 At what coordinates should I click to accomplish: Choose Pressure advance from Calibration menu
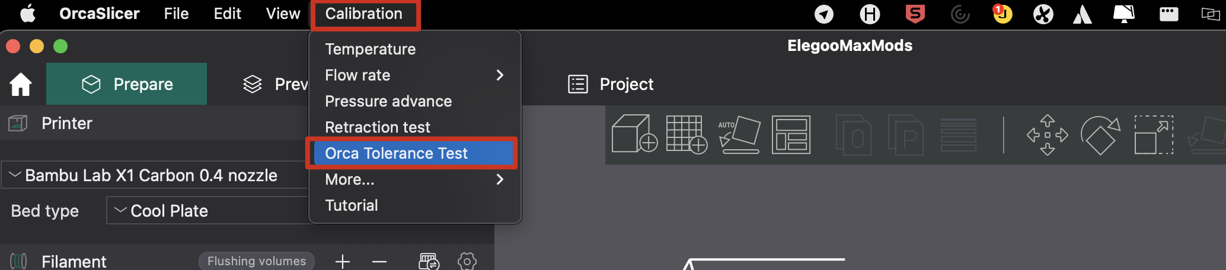point(388,101)
